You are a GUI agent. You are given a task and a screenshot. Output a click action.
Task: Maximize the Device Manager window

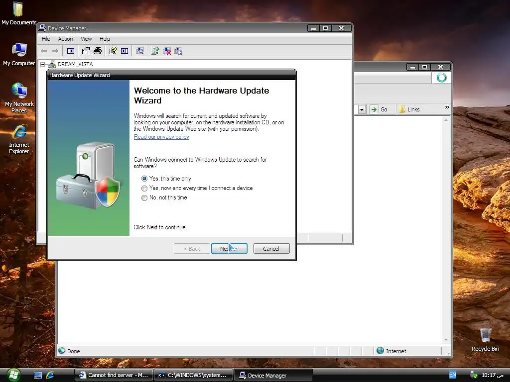[325, 28]
